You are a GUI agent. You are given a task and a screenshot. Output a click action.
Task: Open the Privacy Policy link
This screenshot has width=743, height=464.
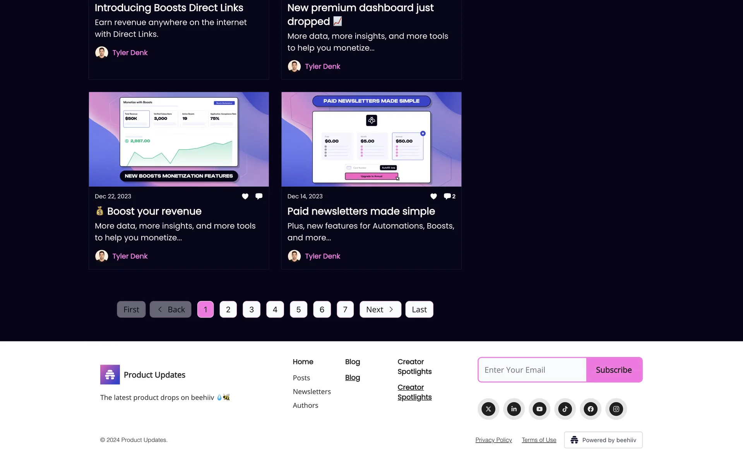coord(493,440)
